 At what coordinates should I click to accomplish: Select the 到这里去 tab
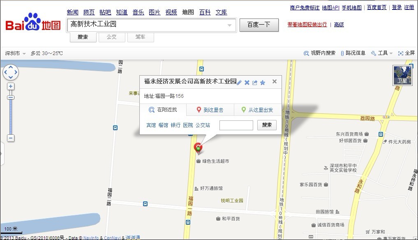click(x=210, y=110)
